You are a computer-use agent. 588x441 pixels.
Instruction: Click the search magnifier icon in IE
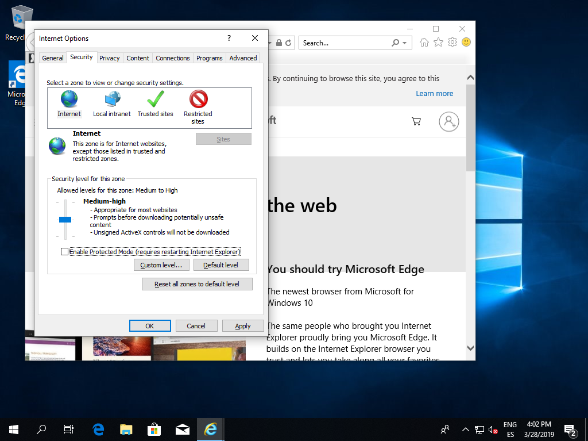click(x=395, y=43)
